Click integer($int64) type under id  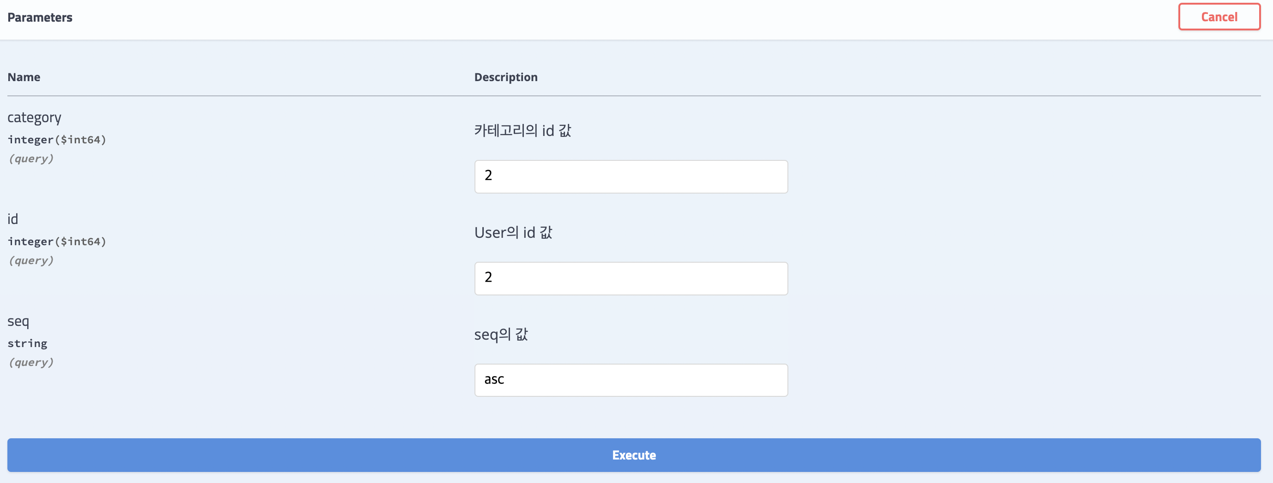click(x=57, y=241)
